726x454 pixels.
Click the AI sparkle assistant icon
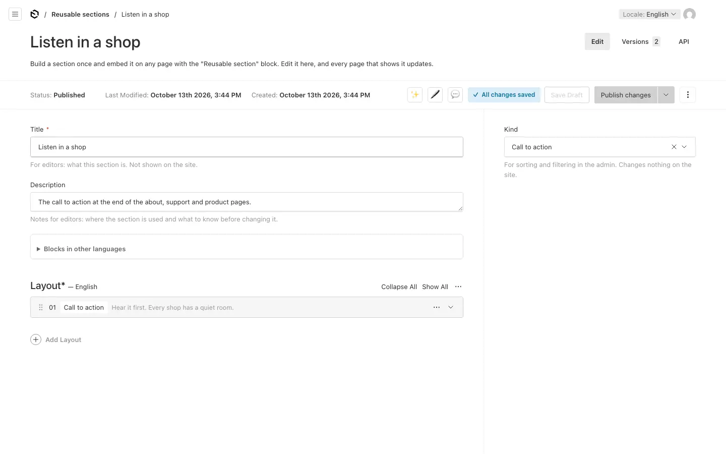[x=415, y=95]
